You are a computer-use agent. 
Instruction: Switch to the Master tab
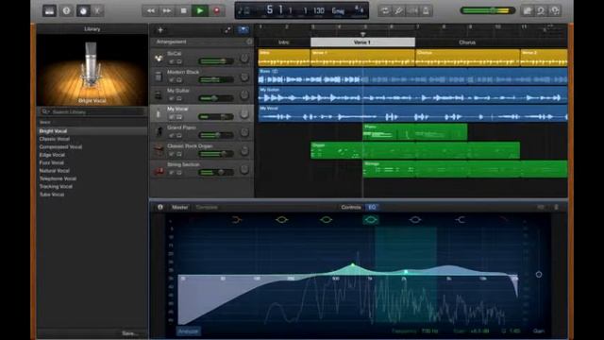(x=179, y=208)
